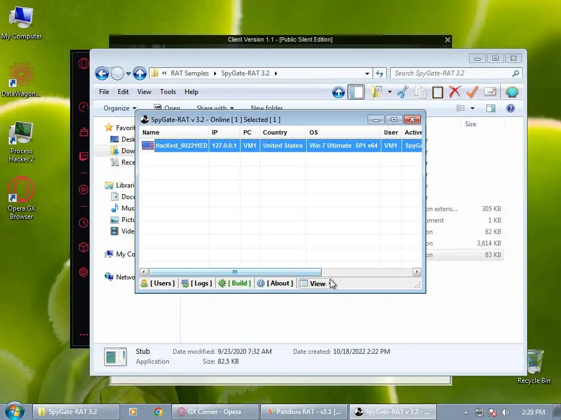This screenshot has height=420, width=561.
Task: Open the Build menu in SpyGate-RAT
Action: [x=234, y=283]
